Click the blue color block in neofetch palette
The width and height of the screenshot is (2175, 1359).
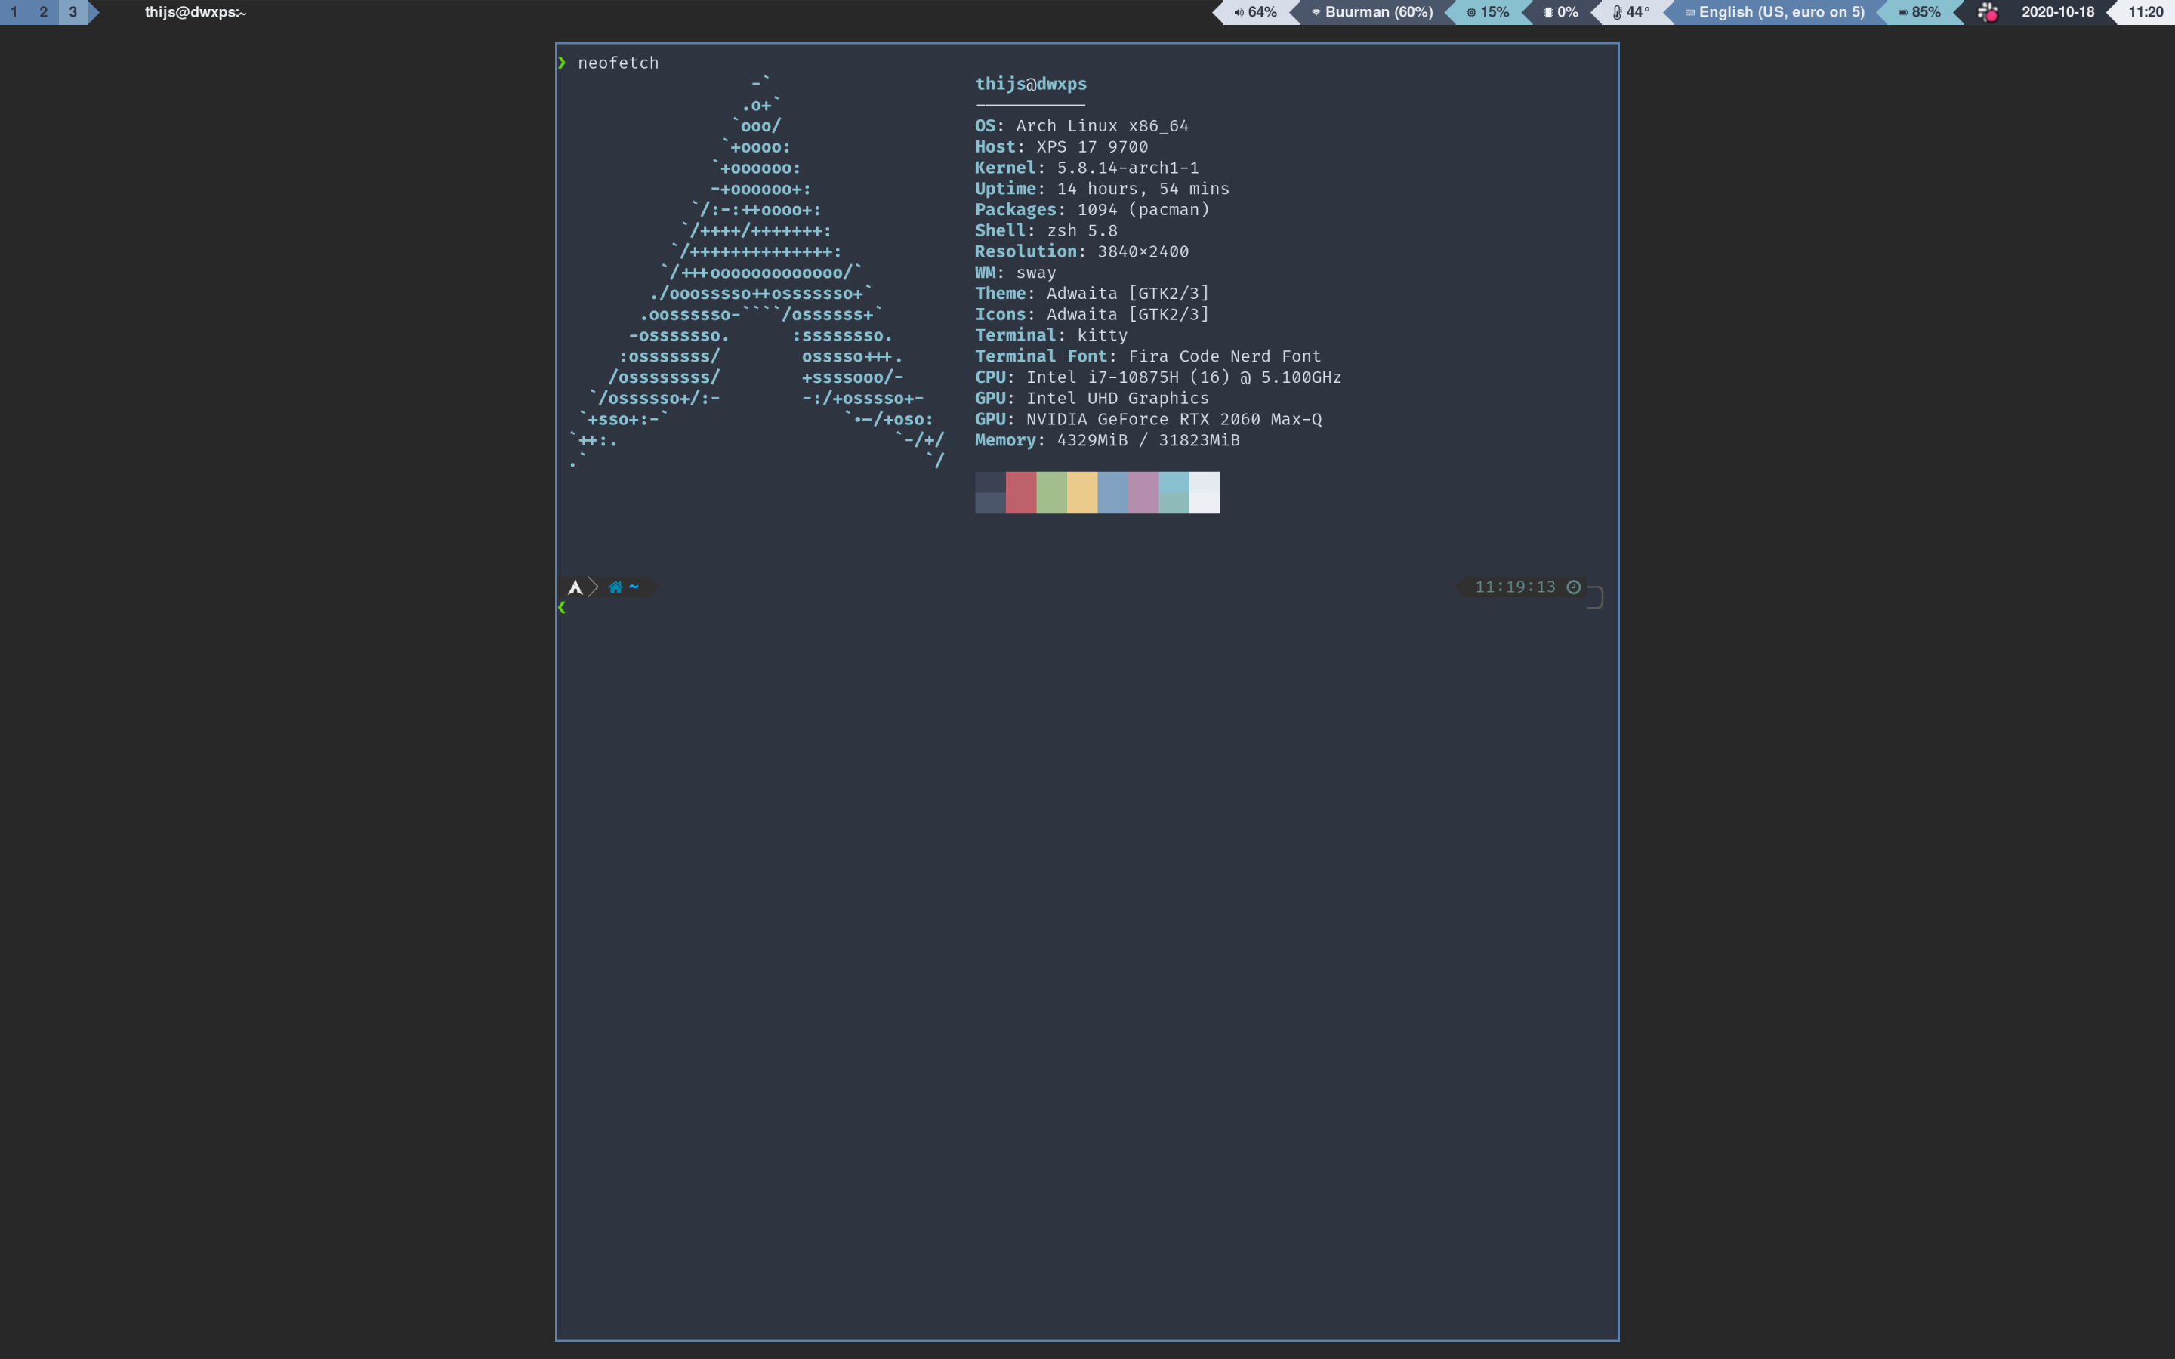coord(1112,492)
